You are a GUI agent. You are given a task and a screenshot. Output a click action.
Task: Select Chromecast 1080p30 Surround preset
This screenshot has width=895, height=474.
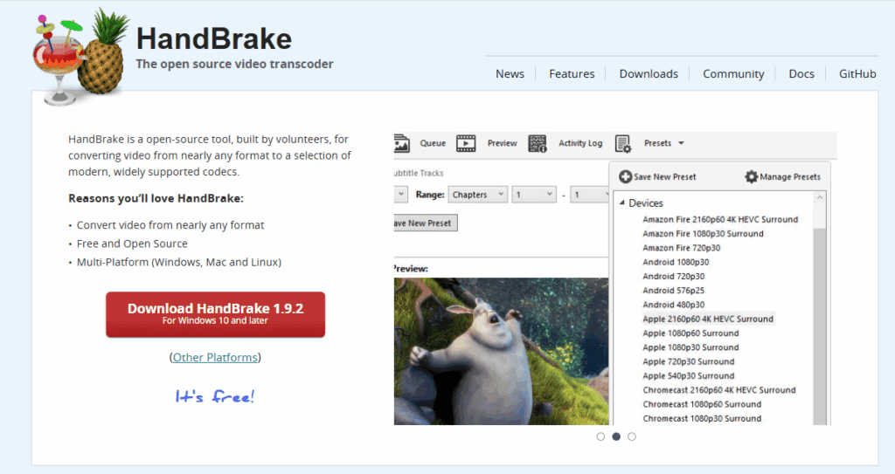702,419
